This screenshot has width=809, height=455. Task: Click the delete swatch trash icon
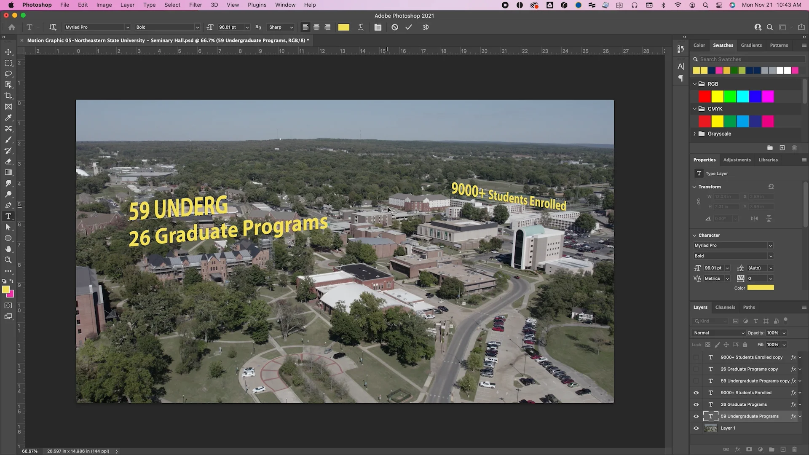point(795,148)
